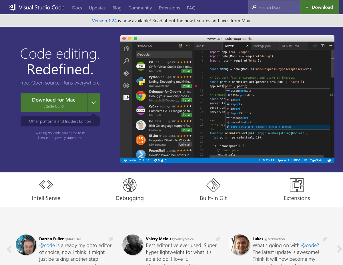This screenshot has height=265, width=343.
Task: Open the Extensions nav link
Action: coord(169,8)
